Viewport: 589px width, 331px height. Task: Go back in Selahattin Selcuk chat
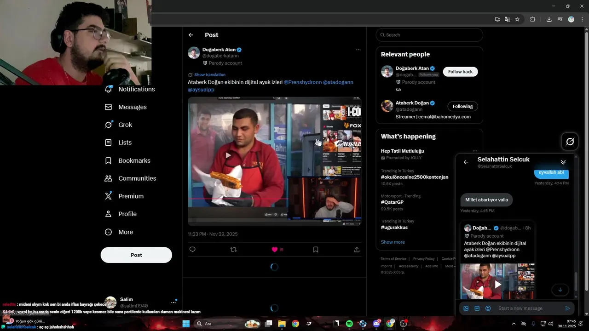coord(466,162)
